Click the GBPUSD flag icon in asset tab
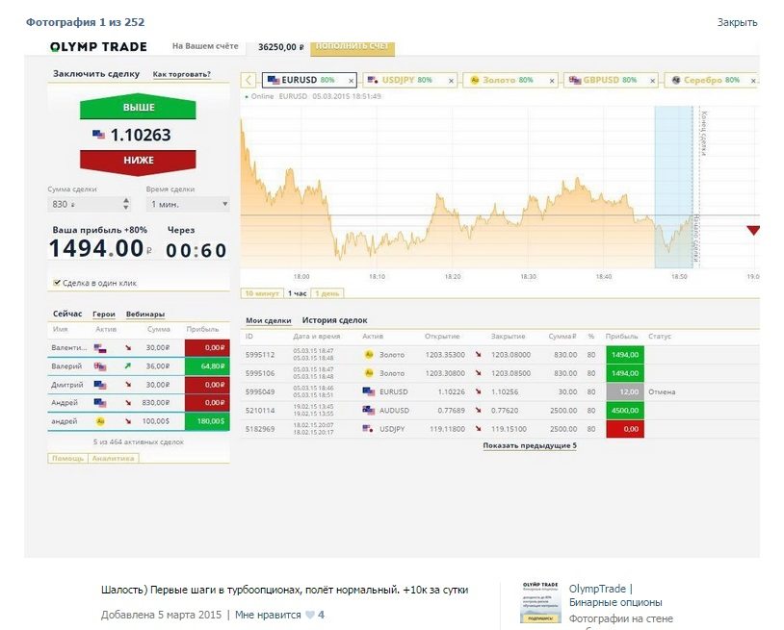The image size is (784, 630). point(574,80)
